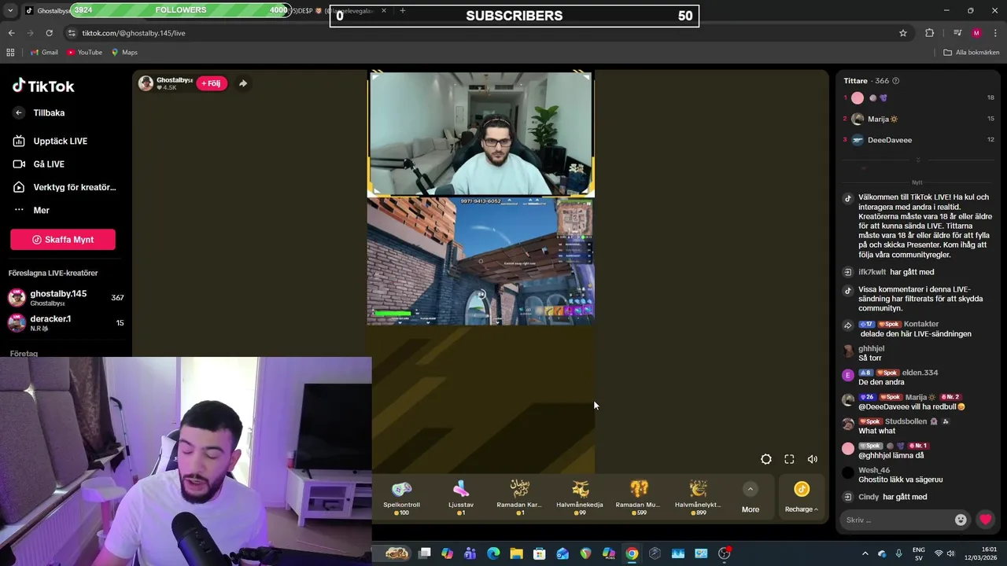1007x566 pixels.
Task: Click the ENG SV language indicator
Action: (919, 553)
